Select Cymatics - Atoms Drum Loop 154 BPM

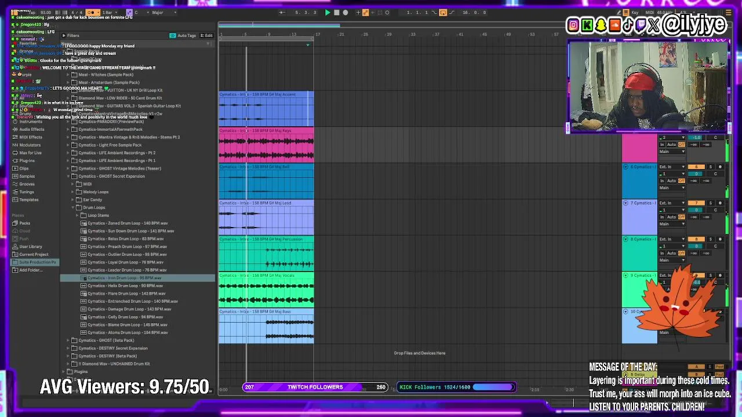(128, 332)
